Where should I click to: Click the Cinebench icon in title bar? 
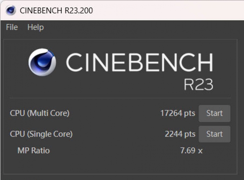[x=11, y=10]
